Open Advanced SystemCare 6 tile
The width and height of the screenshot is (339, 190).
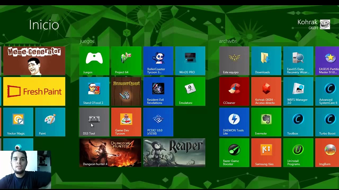[x=327, y=92]
